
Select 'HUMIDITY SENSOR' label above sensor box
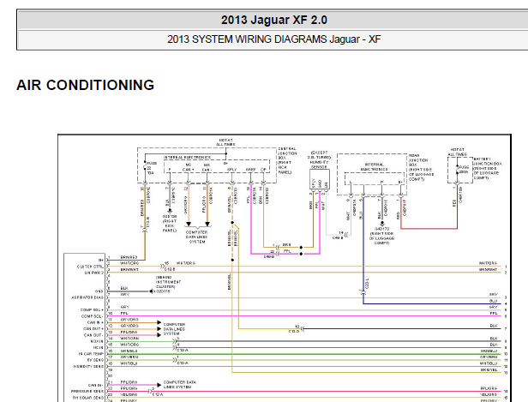tap(319, 165)
